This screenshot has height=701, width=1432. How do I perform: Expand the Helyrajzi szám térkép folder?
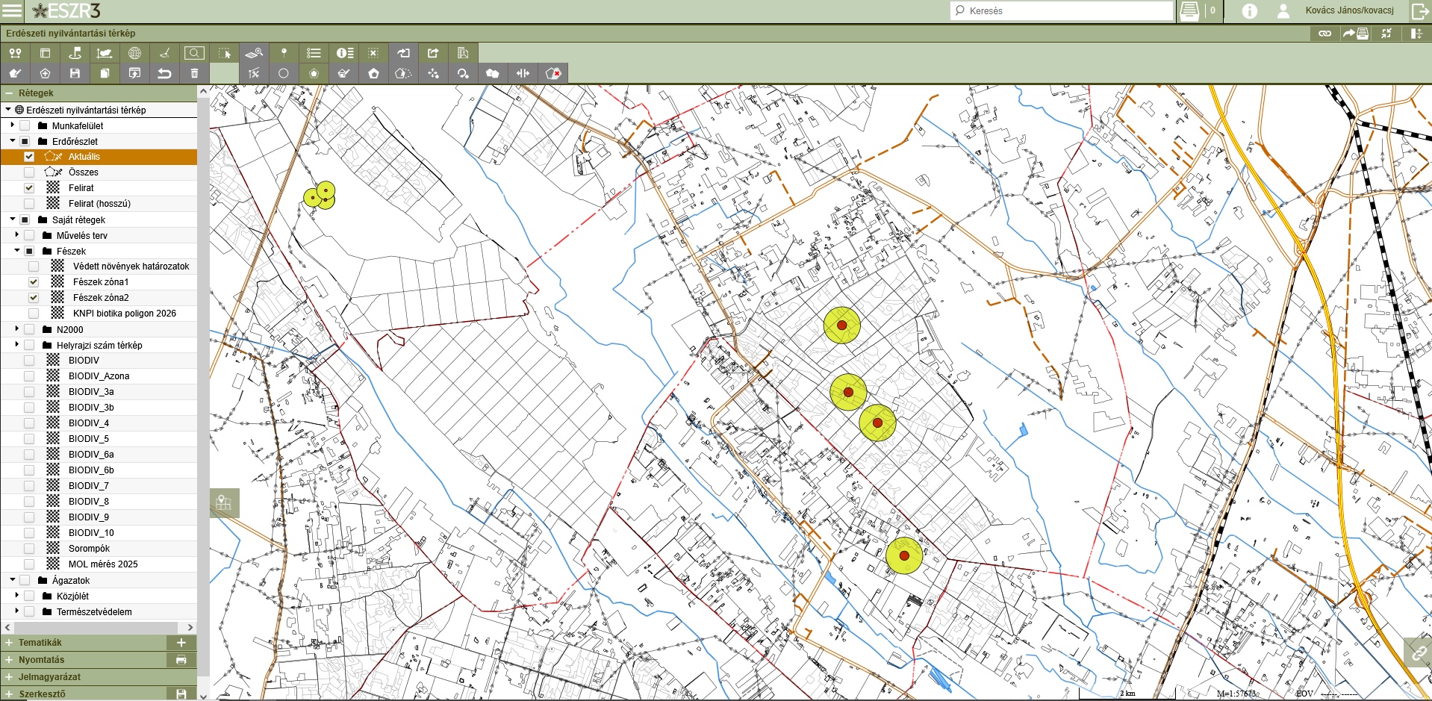17,345
